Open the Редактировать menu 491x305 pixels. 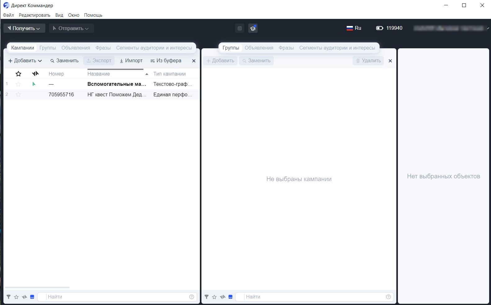(34, 15)
